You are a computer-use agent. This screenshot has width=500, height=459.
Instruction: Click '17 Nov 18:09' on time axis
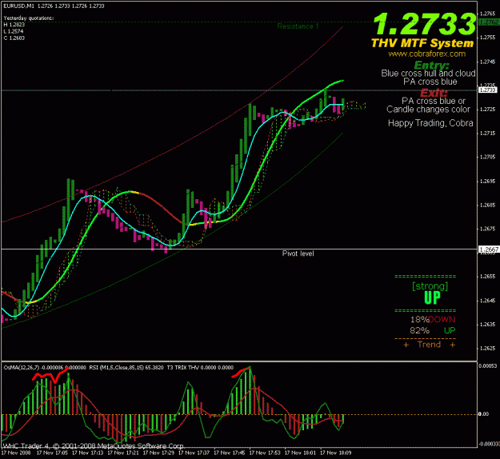pos(335,453)
